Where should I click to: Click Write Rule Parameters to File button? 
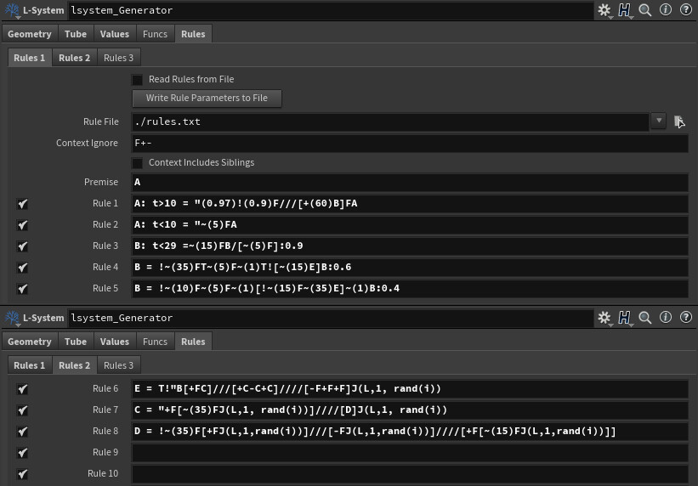point(207,99)
